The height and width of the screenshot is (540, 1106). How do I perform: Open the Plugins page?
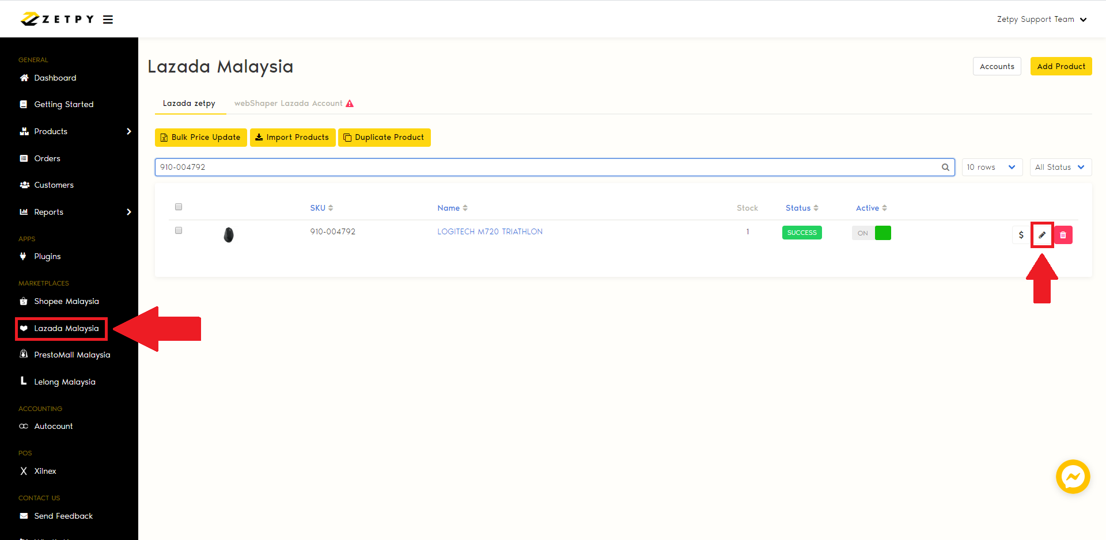[47, 256]
